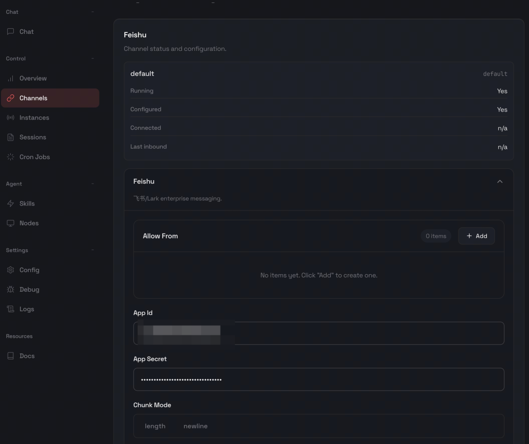
Task: Select the Logs scroll icon
Action: point(10,309)
